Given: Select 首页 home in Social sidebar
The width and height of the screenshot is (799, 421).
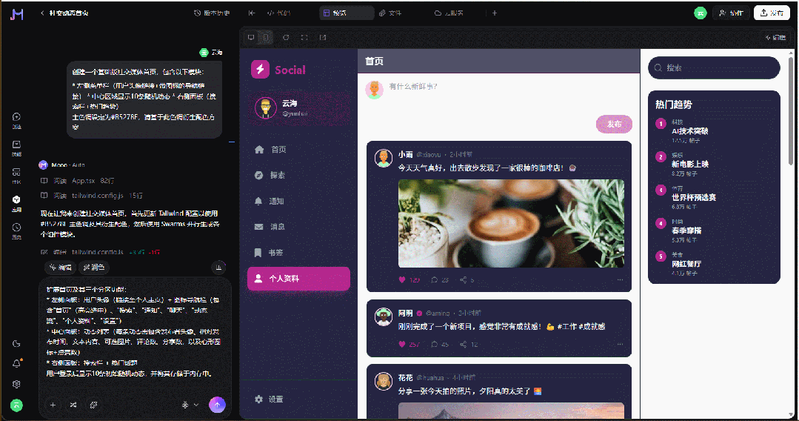Looking at the screenshot, I should click(298, 150).
